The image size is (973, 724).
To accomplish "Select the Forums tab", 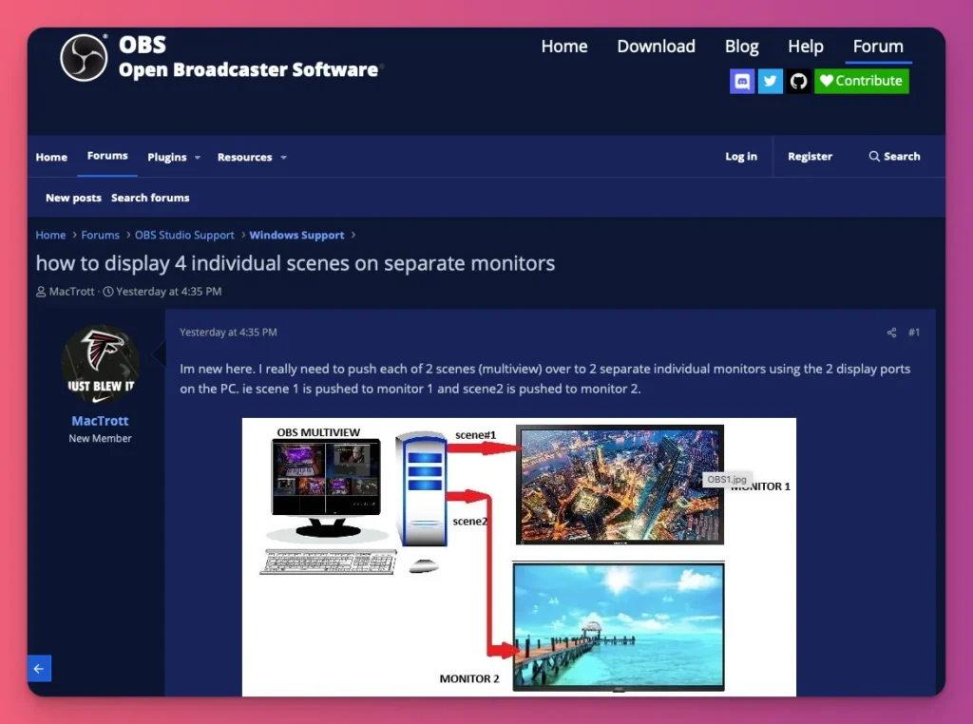I will click(107, 156).
